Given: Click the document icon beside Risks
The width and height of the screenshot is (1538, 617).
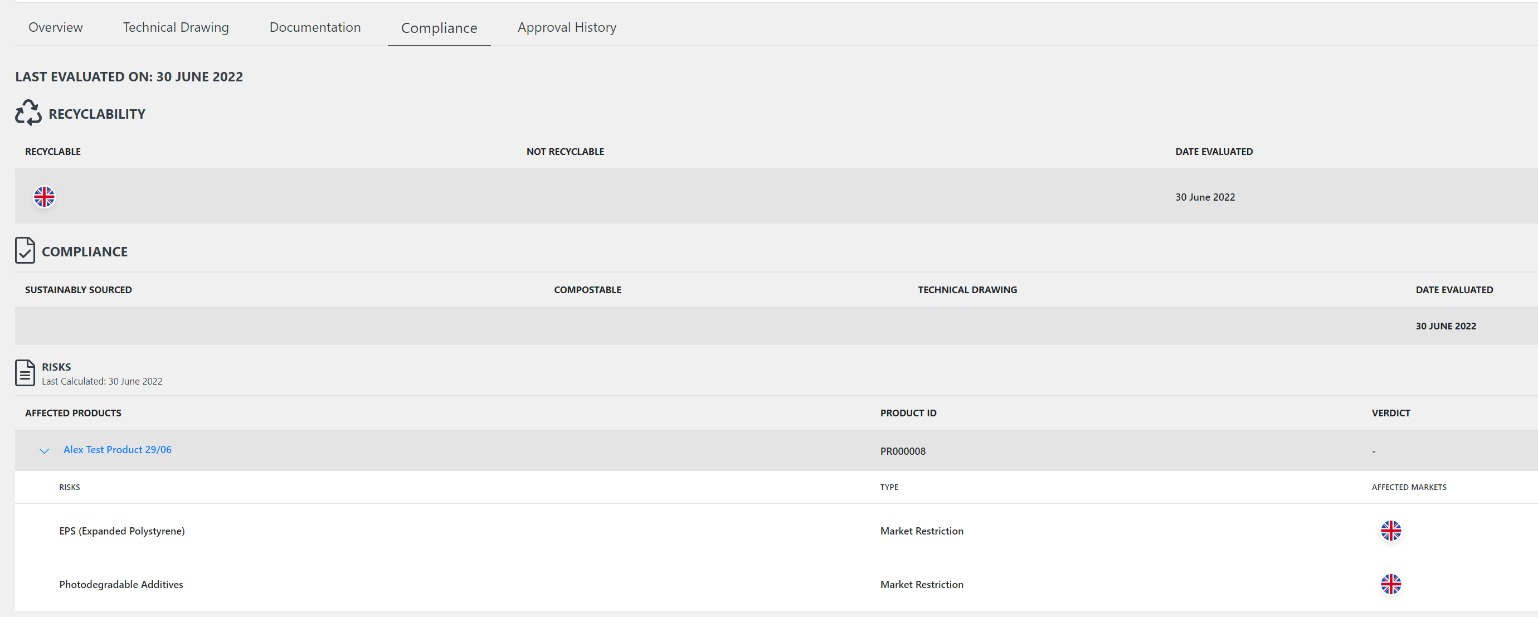Looking at the screenshot, I should coord(25,373).
